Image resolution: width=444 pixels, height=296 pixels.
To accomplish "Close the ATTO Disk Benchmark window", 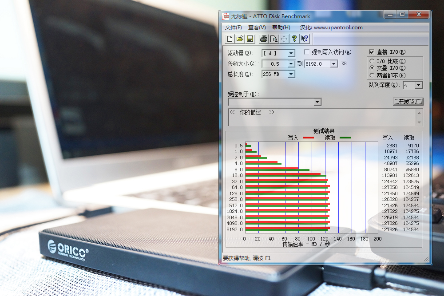I will [419, 15].
